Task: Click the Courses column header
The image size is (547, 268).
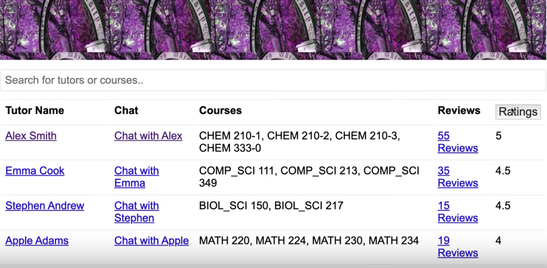Action: click(220, 111)
